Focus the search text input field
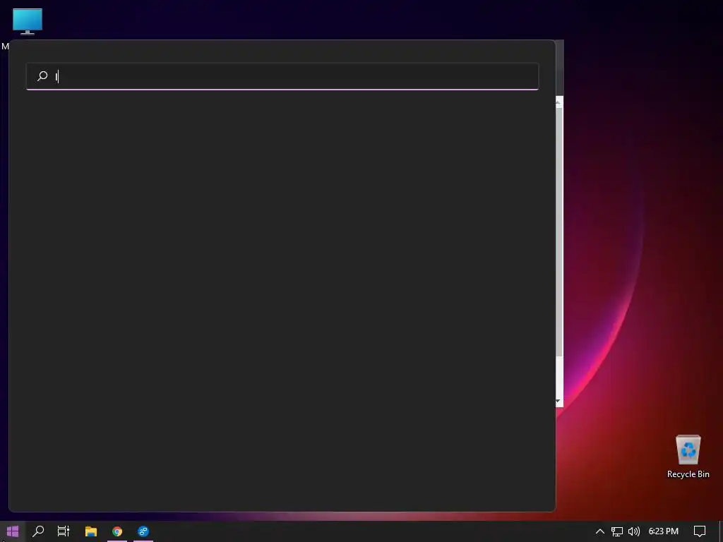This screenshot has height=542, width=723. pyautogui.click(x=282, y=76)
